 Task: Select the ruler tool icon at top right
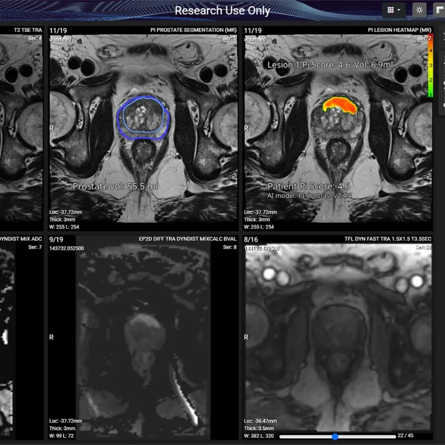[x=438, y=10]
